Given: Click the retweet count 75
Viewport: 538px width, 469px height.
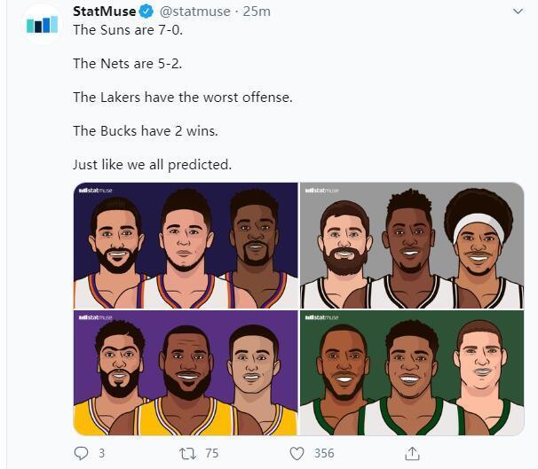Looking at the screenshot, I should pos(211,453).
